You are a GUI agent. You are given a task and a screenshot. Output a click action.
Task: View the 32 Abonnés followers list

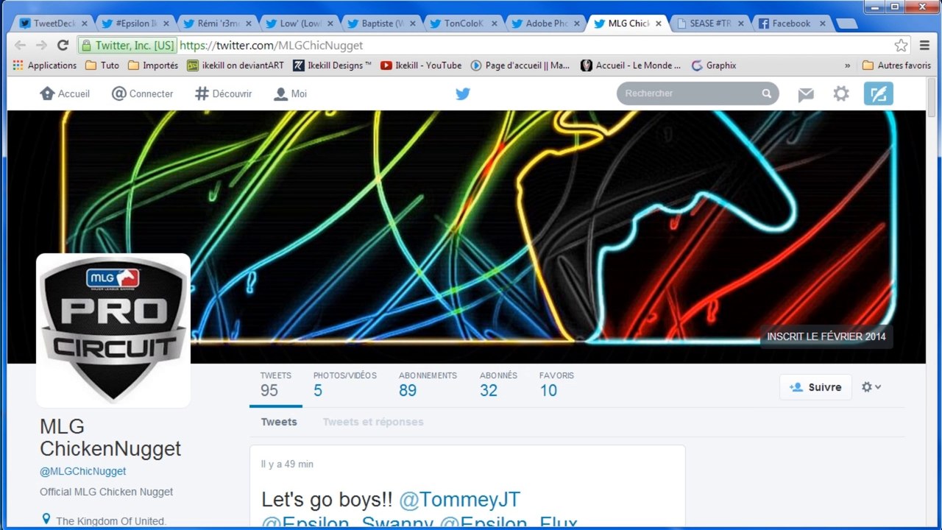pyautogui.click(x=498, y=385)
